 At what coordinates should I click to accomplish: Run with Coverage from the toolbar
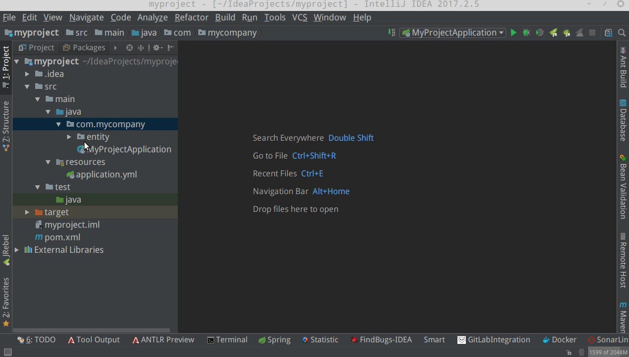click(540, 33)
